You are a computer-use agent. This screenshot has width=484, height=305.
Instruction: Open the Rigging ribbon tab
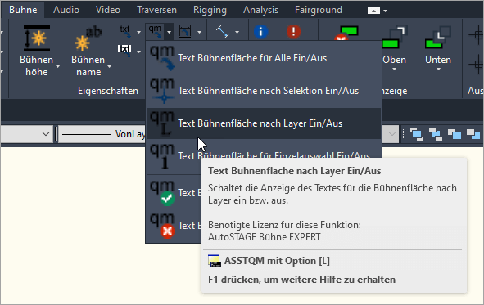(210, 10)
